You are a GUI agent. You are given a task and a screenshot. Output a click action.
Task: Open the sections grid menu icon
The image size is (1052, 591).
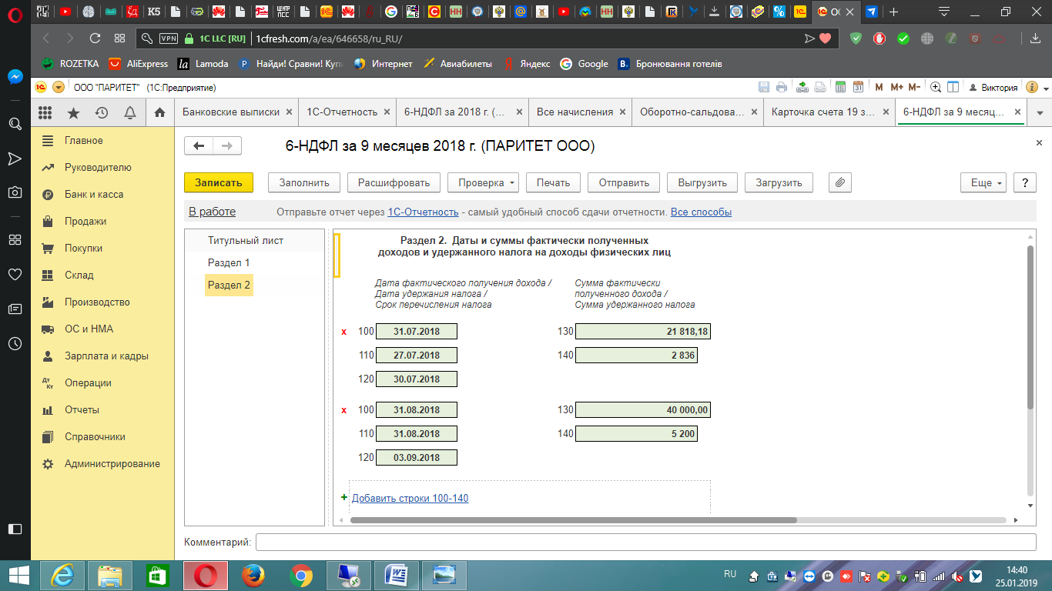45,113
